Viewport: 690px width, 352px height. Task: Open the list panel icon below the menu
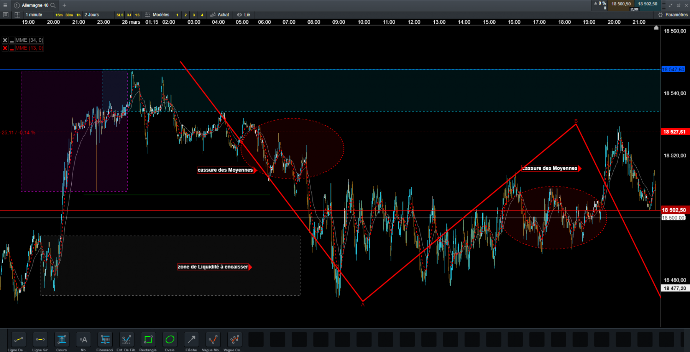pyautogui.click(x=5, y=15)
